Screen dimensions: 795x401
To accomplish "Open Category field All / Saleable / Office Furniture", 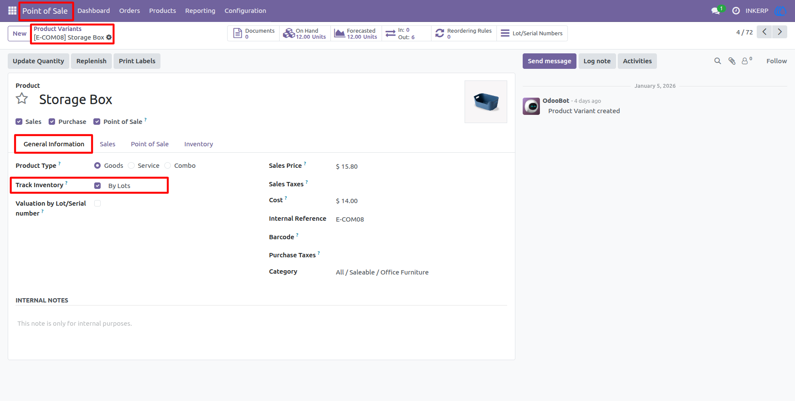I will coord(382,272).
